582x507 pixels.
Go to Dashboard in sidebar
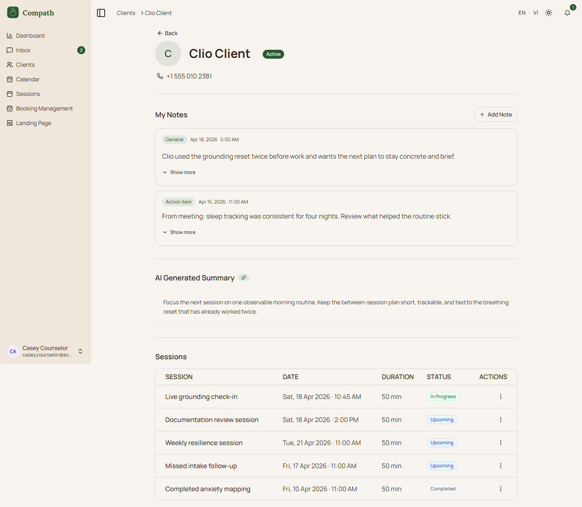point(45,36)
